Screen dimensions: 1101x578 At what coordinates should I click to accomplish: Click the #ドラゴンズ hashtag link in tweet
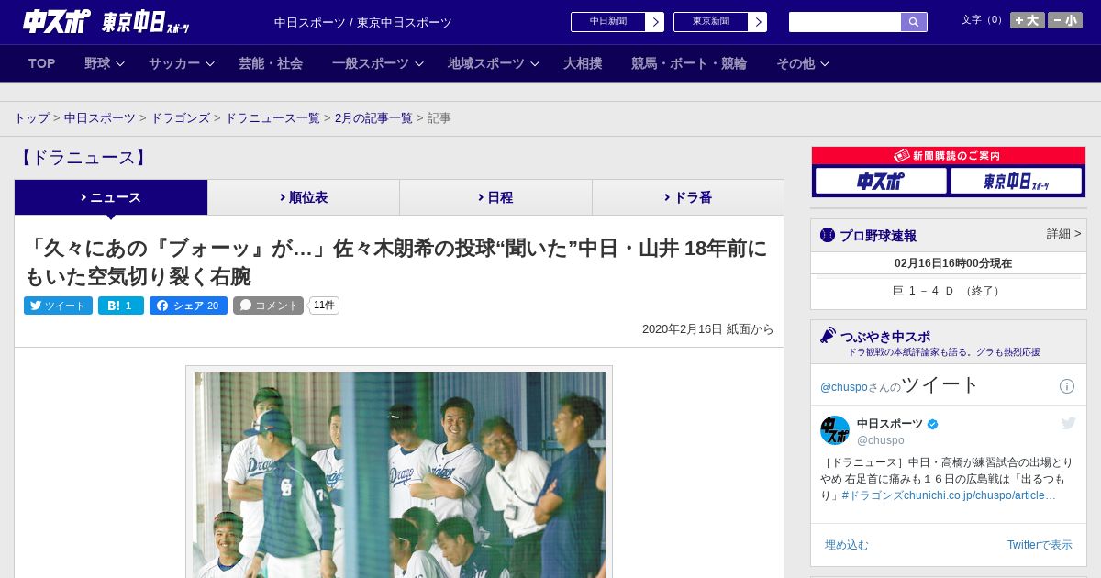click(873, 495)
